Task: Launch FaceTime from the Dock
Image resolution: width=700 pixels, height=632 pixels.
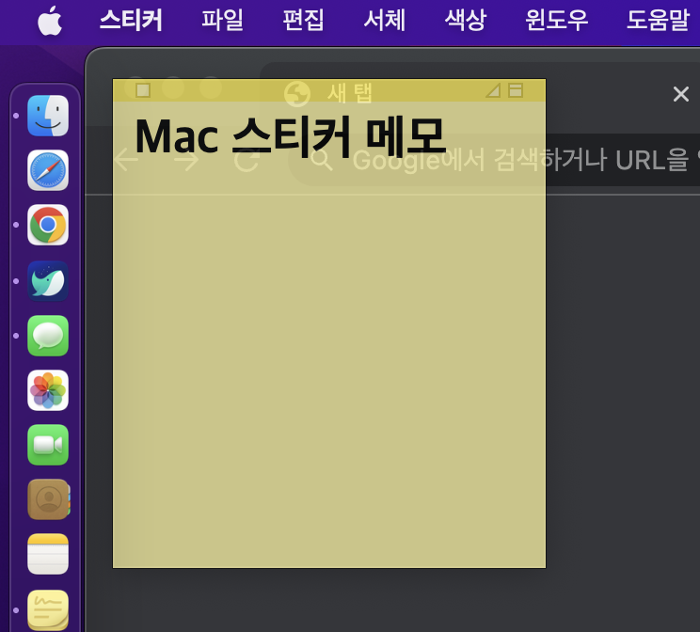Action: pyautogui.click(x=48, y=445)
